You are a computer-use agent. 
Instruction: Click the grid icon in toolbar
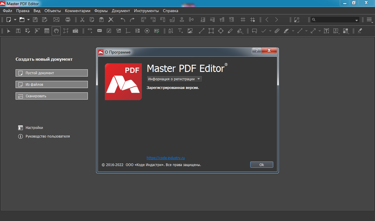coord(243,20)
